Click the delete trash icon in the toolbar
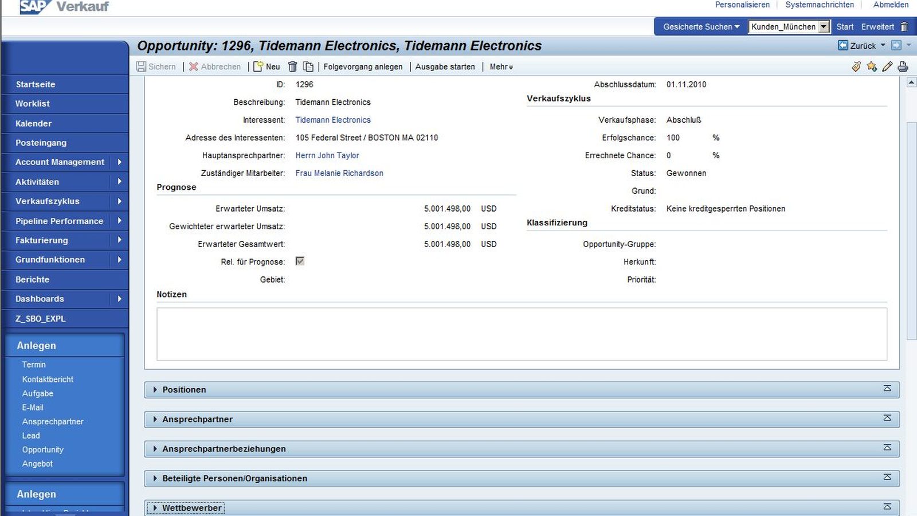Image resolution: width=917 pixels, height=516 pixels. tap(292, 67)
